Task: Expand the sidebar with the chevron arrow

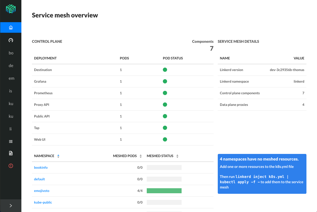Action: coord(11,206)
